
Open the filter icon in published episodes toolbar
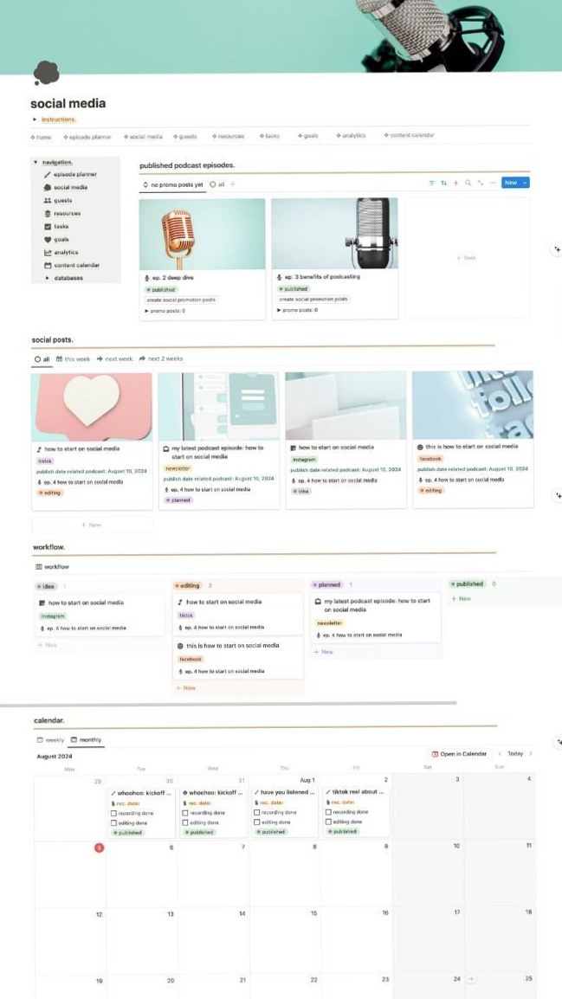point(432,183)
